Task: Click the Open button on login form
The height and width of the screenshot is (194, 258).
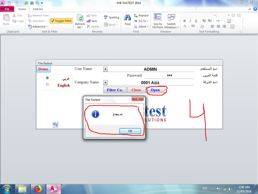Action: click(155, 90)
